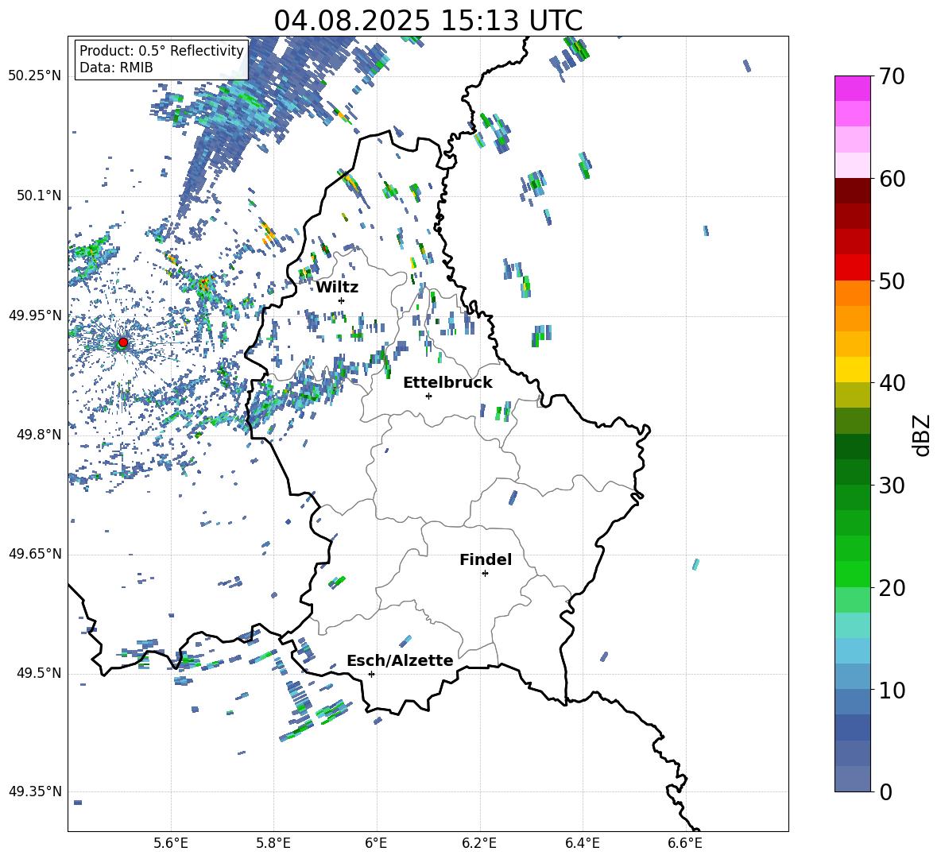Click the 50.25°N latitude label
Viewport: 941px width, 859px height.
tap(35, 76)
